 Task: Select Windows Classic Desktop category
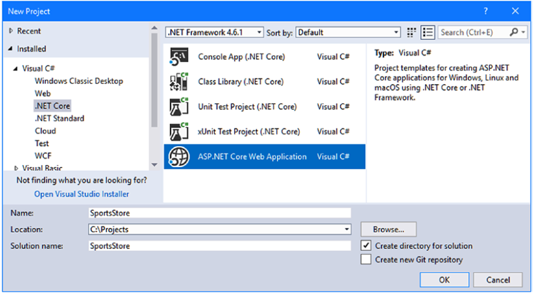click(x=79, y=81)
